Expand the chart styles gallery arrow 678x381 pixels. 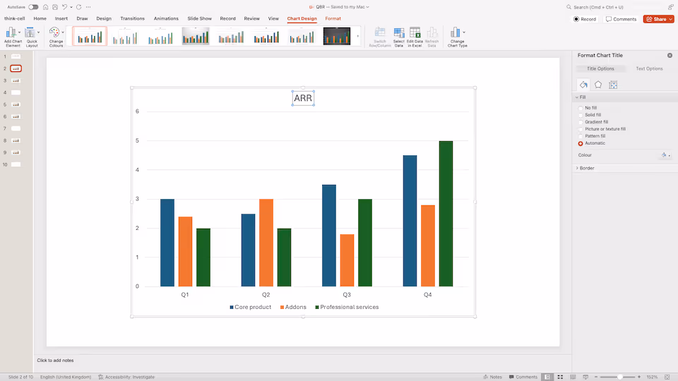(x=357, y=36)
